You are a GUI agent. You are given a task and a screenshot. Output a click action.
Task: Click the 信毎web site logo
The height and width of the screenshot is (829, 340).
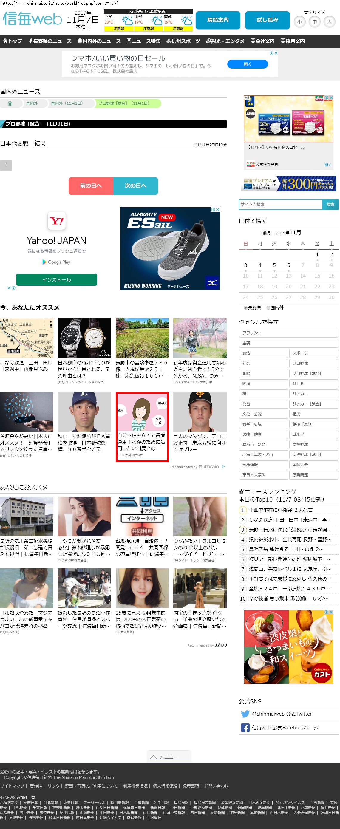click(32, 19)
